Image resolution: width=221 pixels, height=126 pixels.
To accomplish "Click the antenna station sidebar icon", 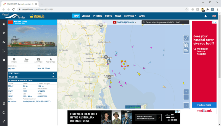I will (x=4, y=103).
